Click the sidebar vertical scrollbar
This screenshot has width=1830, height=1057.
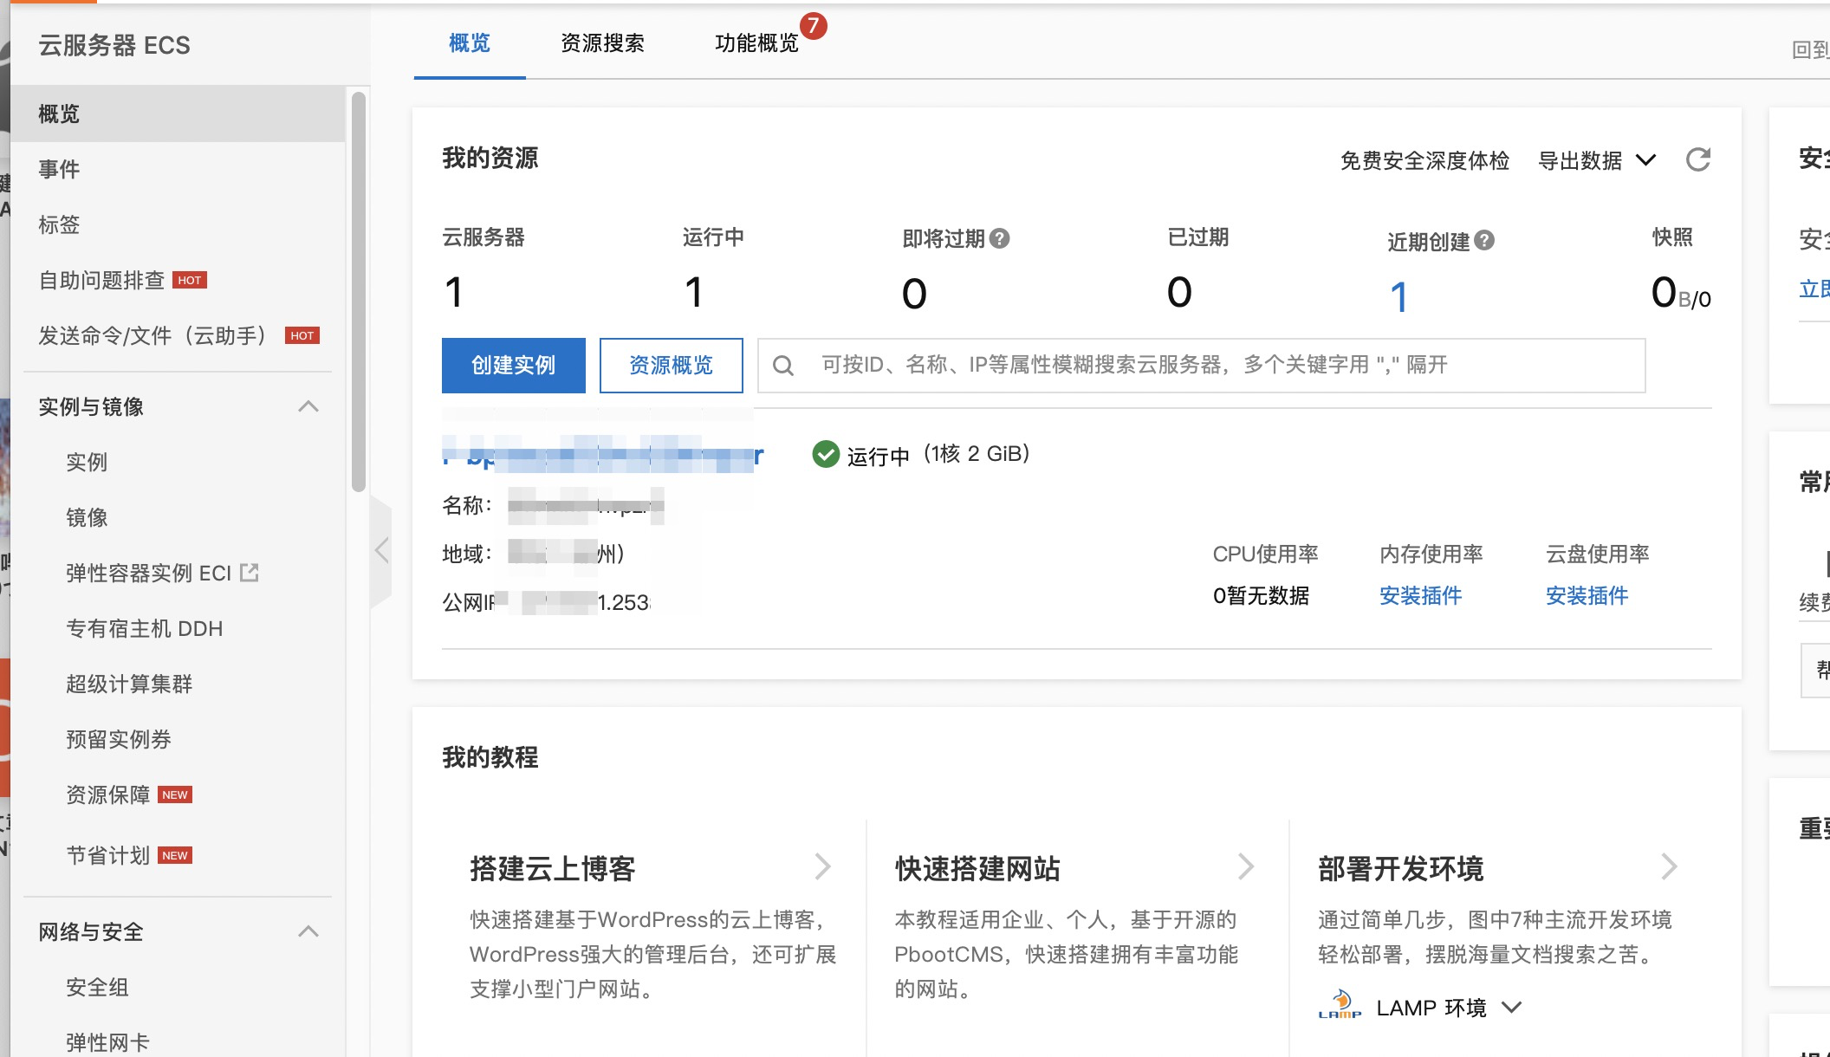click(359, 293)
